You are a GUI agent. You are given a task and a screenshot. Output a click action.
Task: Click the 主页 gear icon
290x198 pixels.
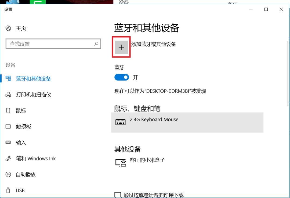pos(9,28)
